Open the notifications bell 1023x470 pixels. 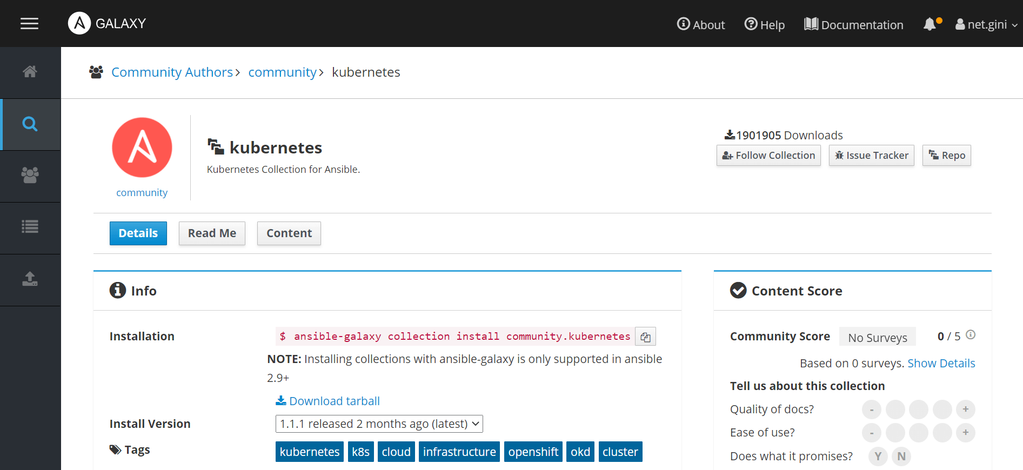pos(930,24)
